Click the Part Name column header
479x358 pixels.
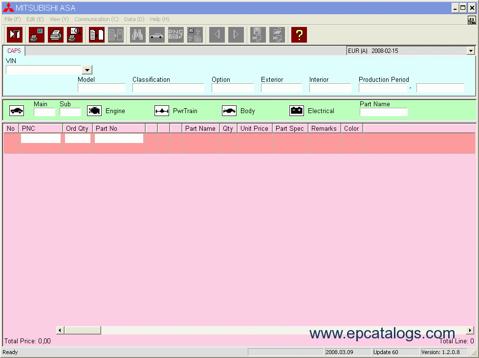[x=201, y=128]
